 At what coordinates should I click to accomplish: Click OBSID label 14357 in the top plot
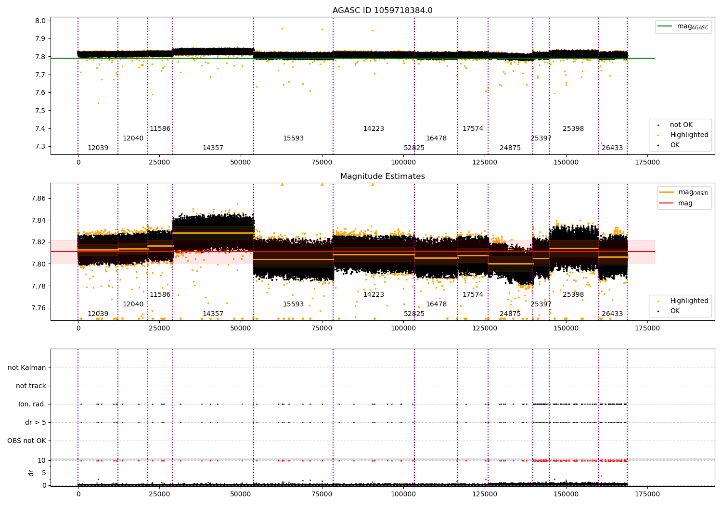(x=213, y=148)
